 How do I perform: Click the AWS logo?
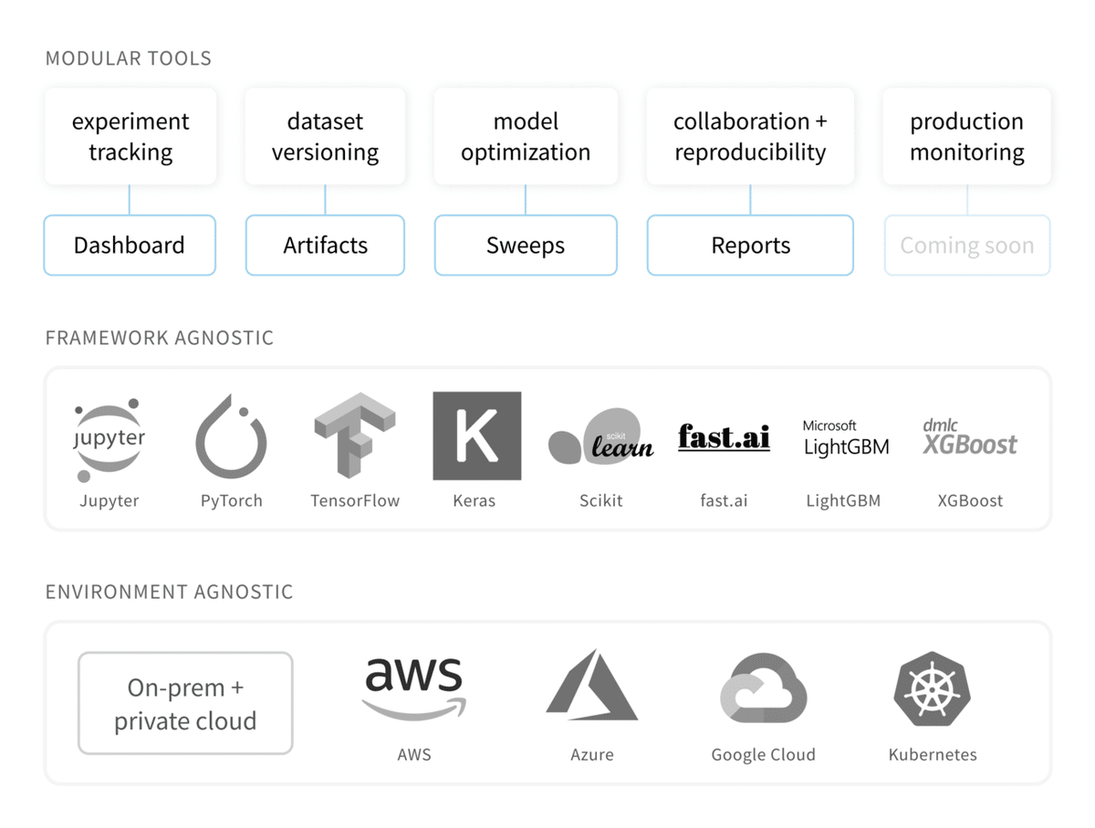(413, 689)
